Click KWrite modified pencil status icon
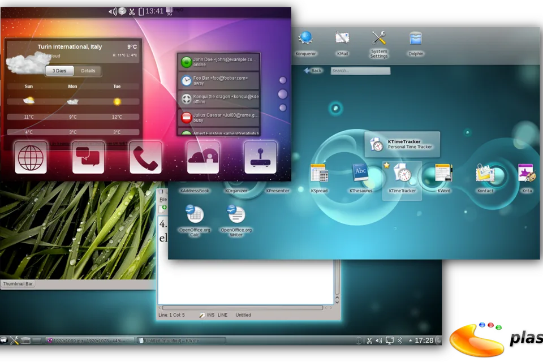The image size is (543, 362). pos(201,315)
